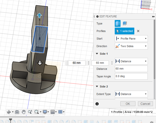Click the Look At icon
The image size is (156, 123).
17,112
